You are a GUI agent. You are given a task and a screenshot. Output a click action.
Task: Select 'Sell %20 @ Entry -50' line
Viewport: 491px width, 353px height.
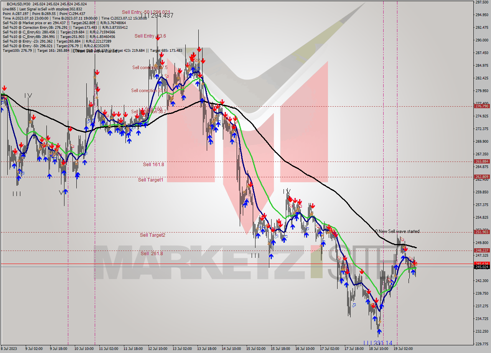coord(57,46)
